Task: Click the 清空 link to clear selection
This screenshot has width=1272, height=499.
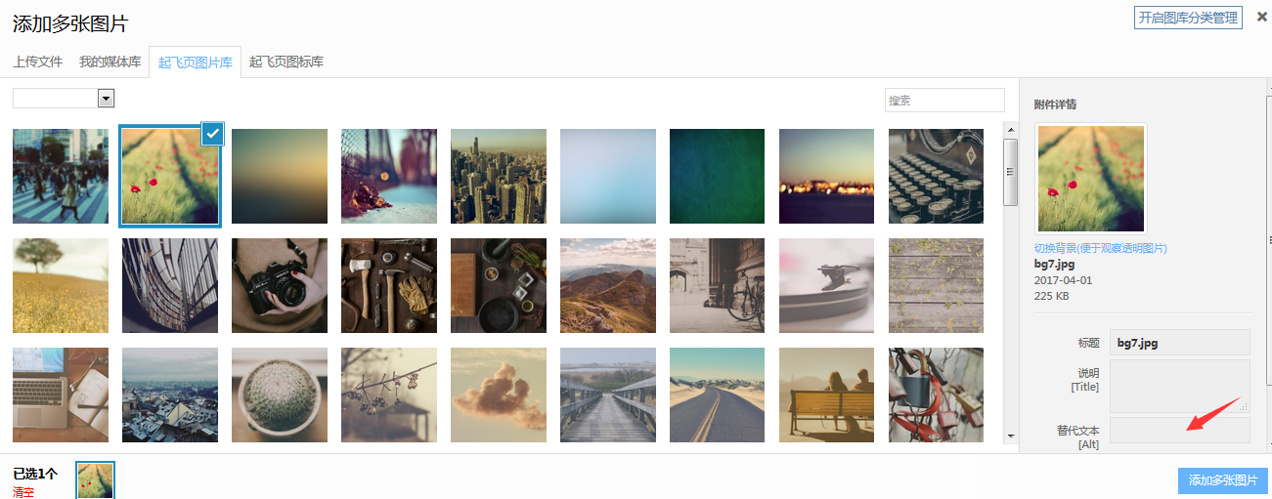Action: [23, 492]
